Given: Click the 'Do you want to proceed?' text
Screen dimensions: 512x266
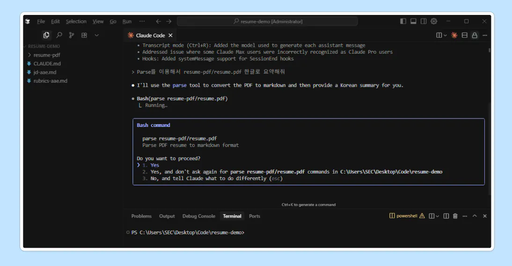Looking at the screenshot, I should tap(168, 159).
